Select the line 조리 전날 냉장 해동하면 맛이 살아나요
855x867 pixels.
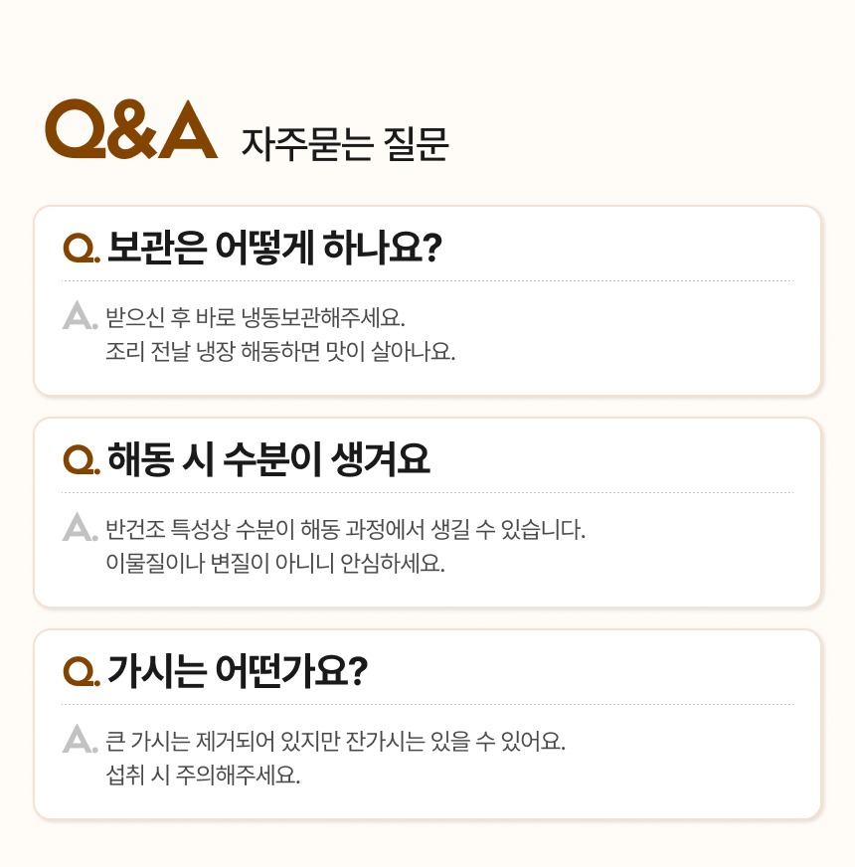[x=279, y=351]
